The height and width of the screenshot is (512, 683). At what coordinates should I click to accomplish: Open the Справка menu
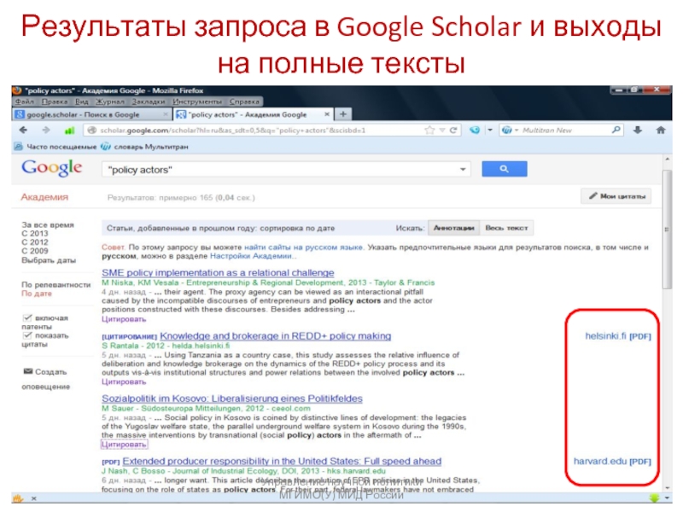click(244, 102)
